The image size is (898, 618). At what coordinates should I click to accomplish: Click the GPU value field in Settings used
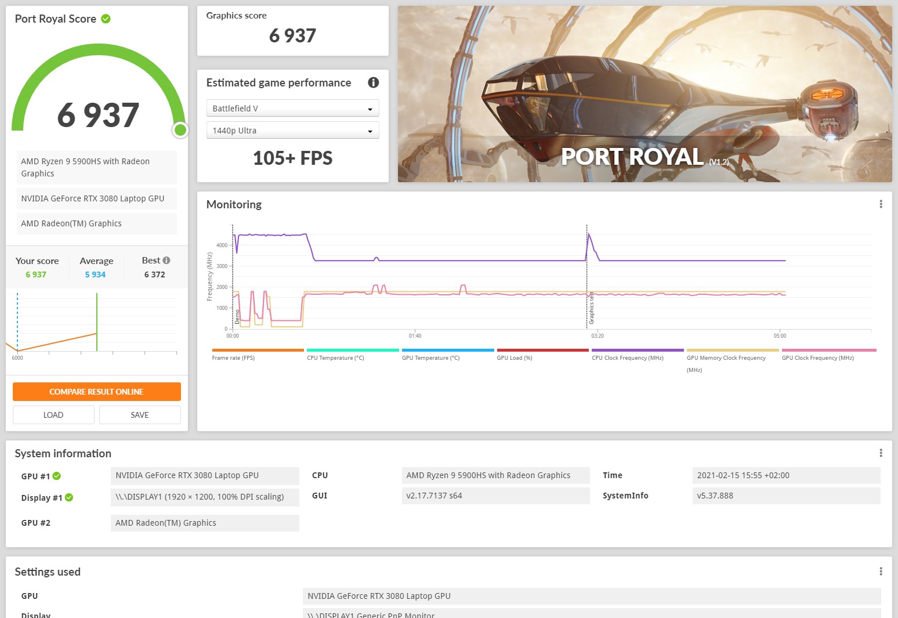(592, 596)
